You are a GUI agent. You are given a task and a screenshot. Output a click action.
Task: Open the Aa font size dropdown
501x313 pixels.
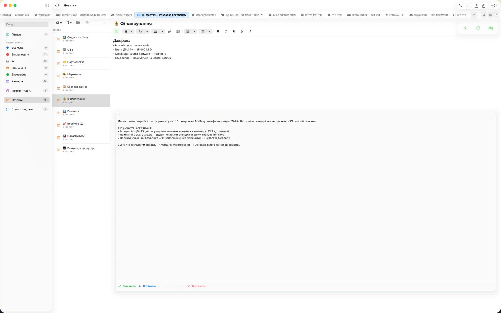(x=143, y=31)
